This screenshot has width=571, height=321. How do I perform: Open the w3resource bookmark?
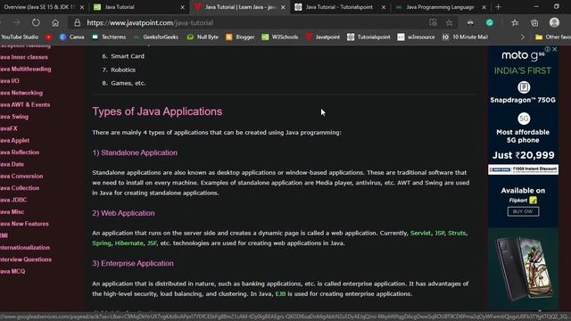417,37
